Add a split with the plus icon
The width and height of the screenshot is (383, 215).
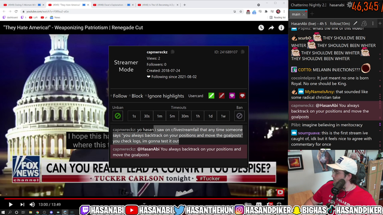coord(380,23)
